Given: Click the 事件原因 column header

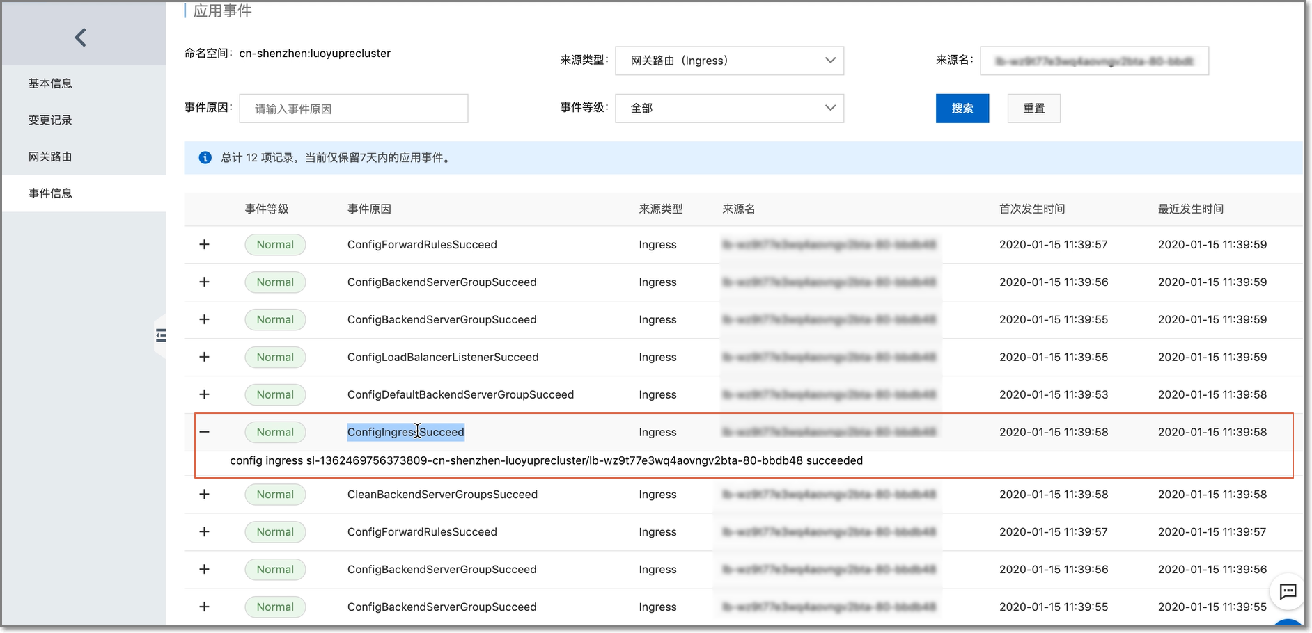Looking at the screenshot, I should [x=369, y=209].
